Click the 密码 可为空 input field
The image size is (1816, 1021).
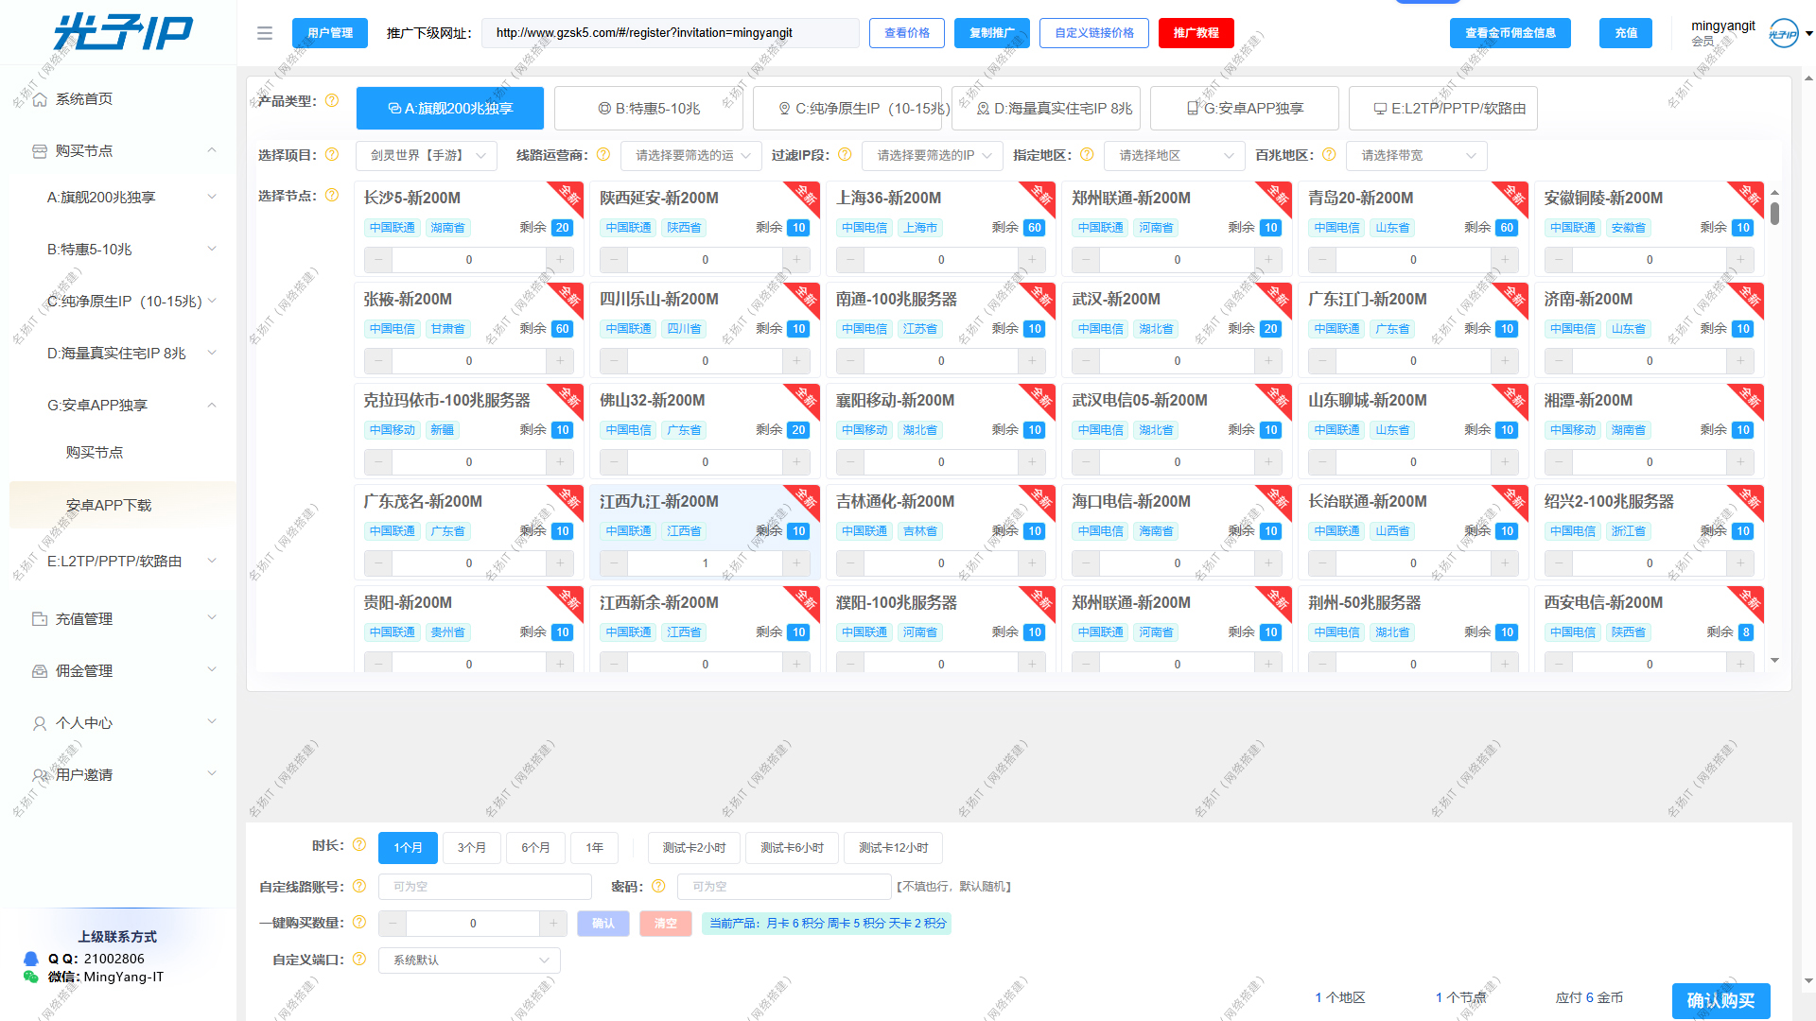pyautogui.click(x=783, y=886)
